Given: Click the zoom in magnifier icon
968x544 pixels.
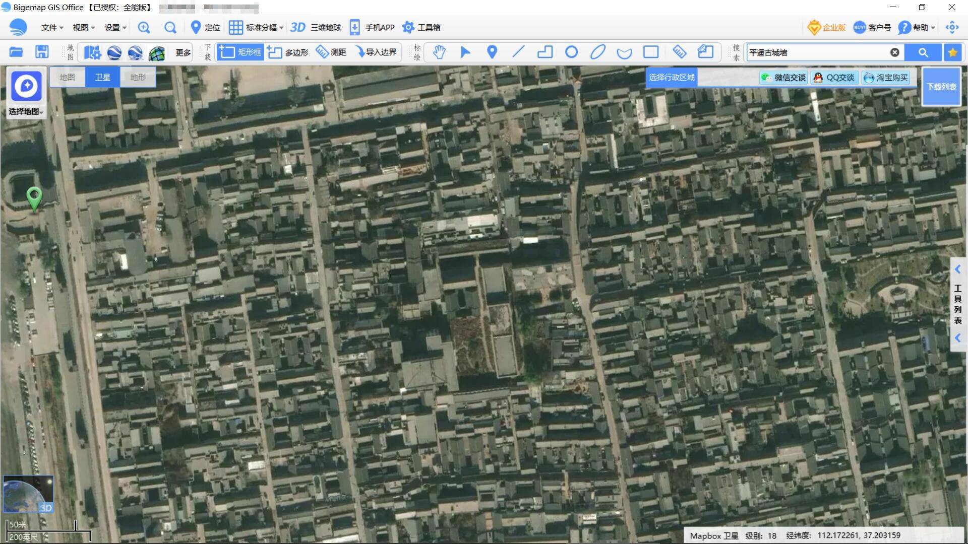Looking at the screenshot, I should coord(144,27).
